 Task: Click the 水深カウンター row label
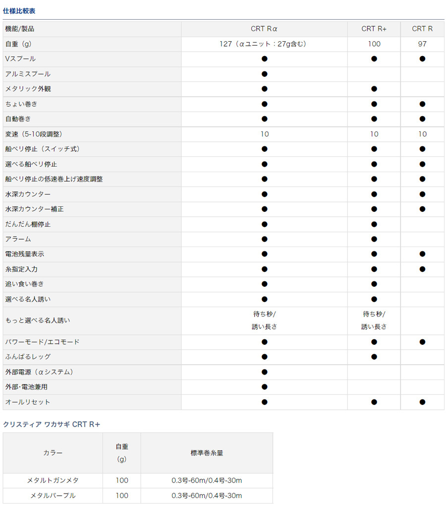tap(28, 194)
